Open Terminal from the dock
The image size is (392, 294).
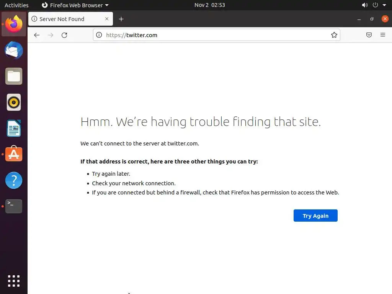(14, 206)
